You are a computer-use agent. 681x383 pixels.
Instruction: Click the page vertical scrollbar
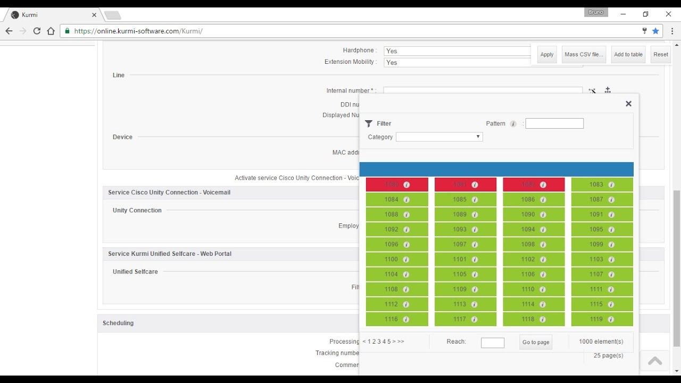(x=677, y=269)
